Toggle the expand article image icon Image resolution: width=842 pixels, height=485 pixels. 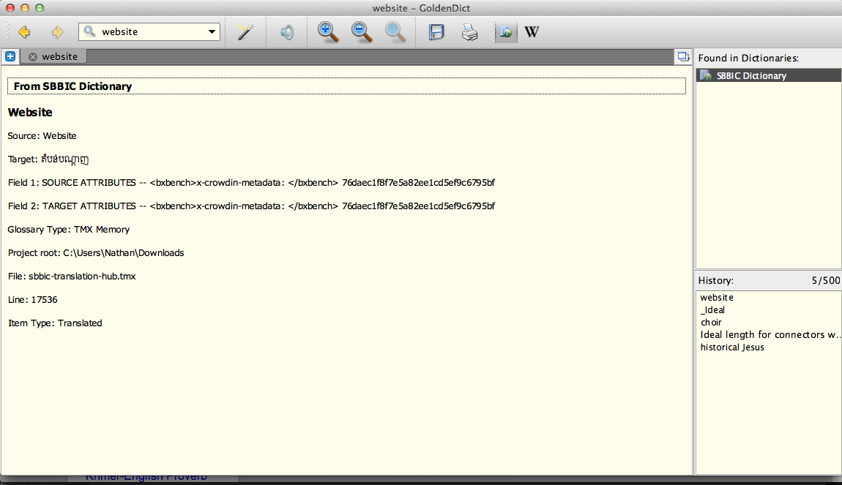[x=505, y=31]
